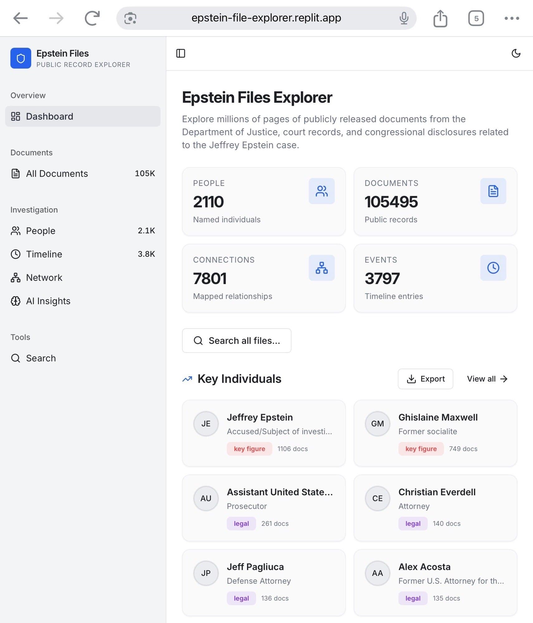Click the Events clock icon
Screen dimensions: 533x623
tap(493, 268)
